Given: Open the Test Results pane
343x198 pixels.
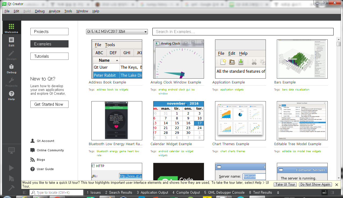Looking at the screenshot, I should tap(260, 192).
